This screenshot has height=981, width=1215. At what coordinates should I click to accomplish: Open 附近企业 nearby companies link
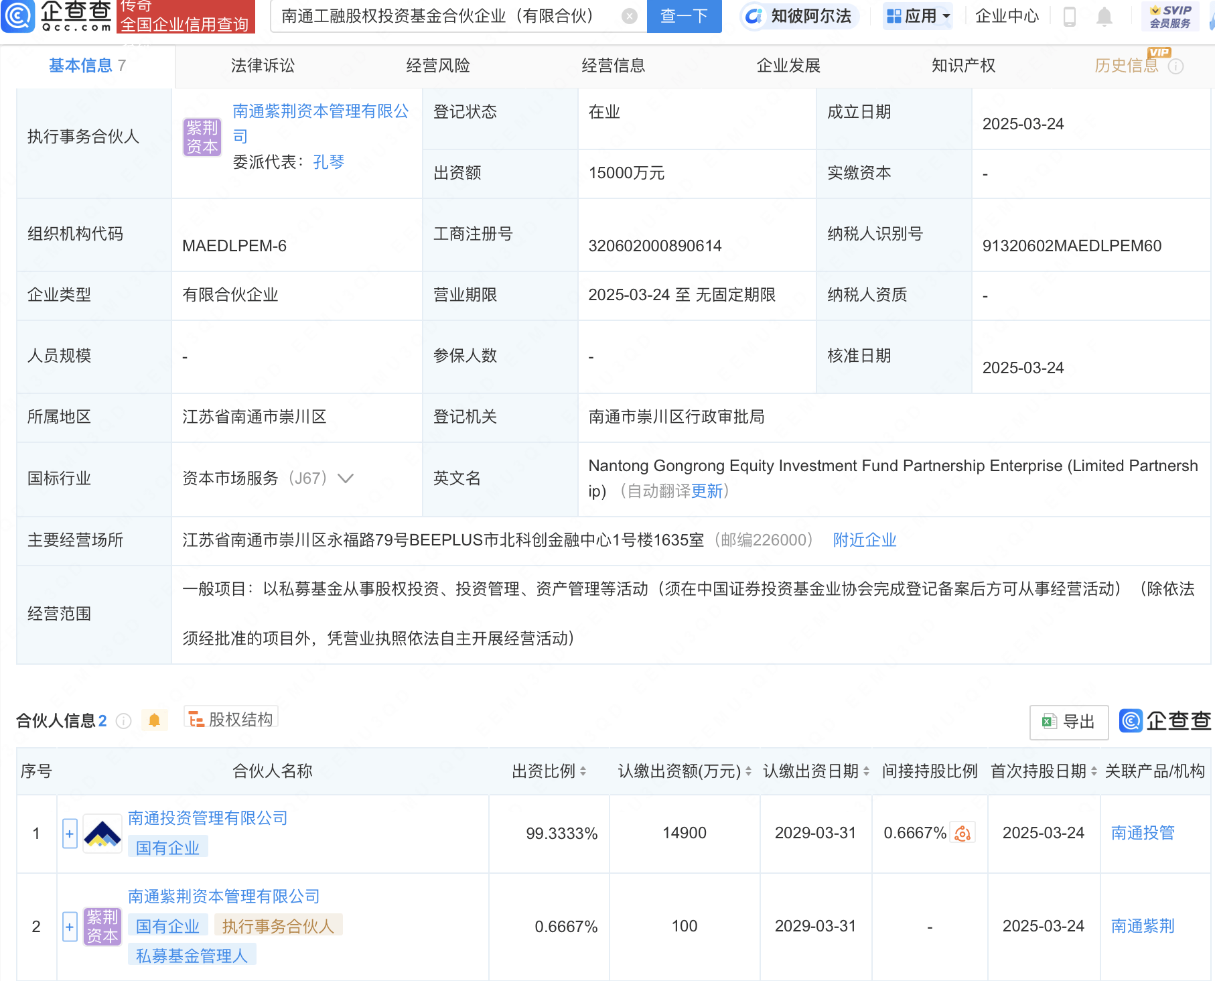coord(865,540)
